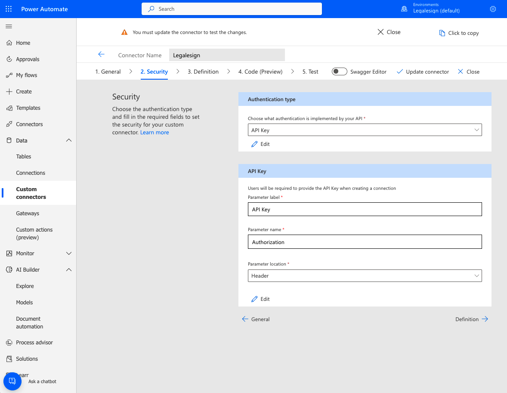
Task: Toggle the Swagger Editor switch
Action: (339, 71)
